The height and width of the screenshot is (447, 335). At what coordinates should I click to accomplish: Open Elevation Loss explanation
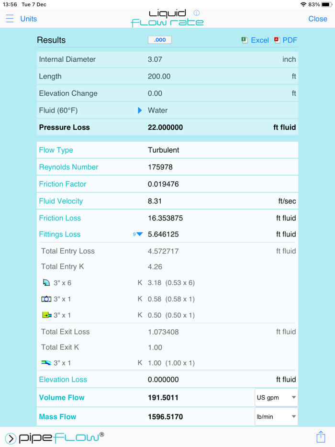coord(63,380)
